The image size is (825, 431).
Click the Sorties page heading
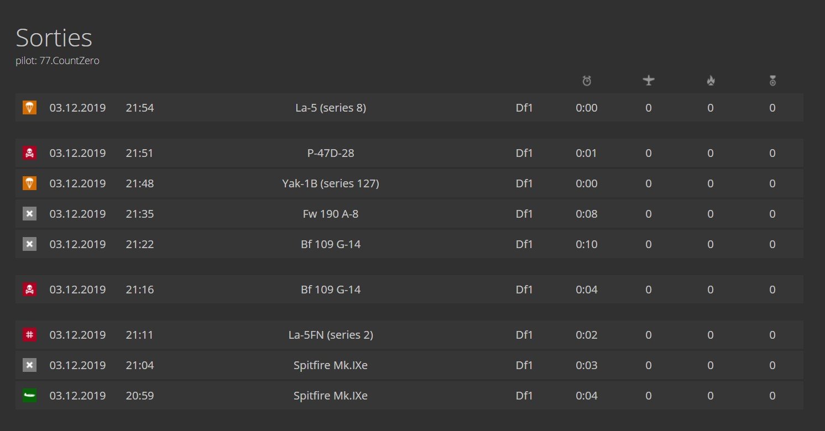point(54,38)
